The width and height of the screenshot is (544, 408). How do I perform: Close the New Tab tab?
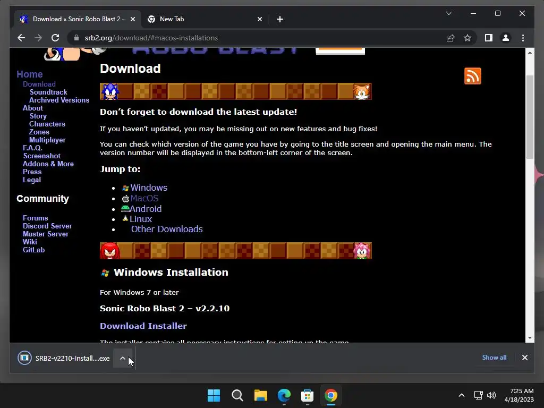[x=259, y=19]
